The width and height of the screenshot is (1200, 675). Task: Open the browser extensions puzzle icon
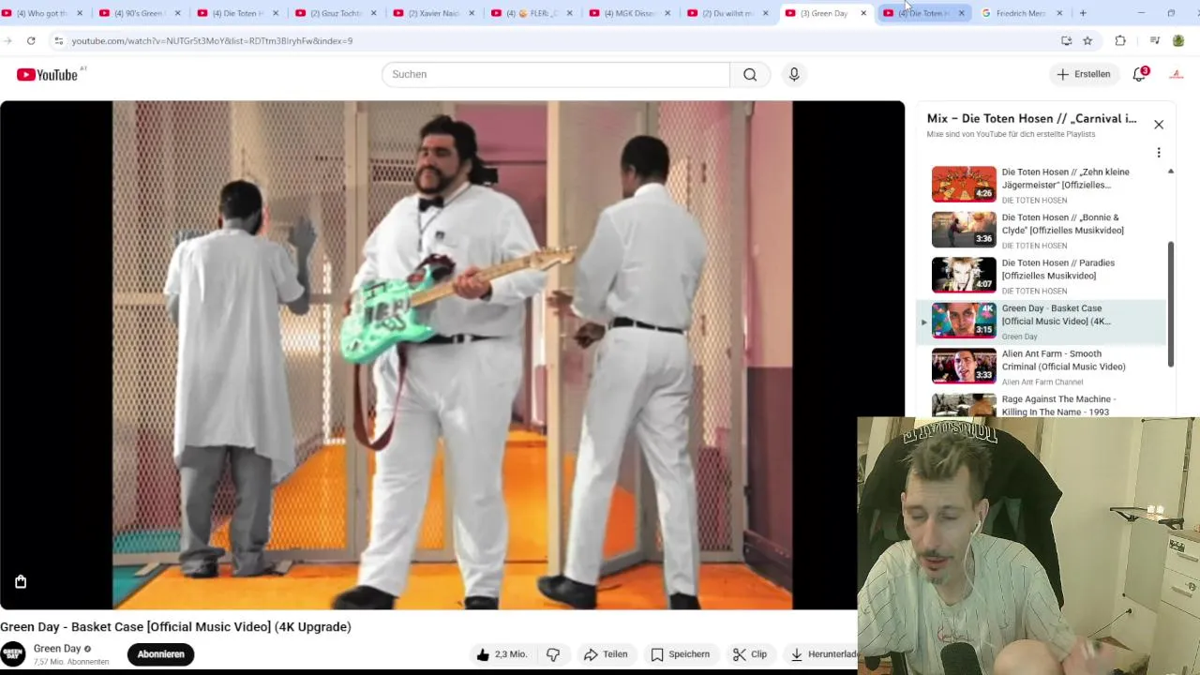pyautogui.click(x=1120, y=41)
